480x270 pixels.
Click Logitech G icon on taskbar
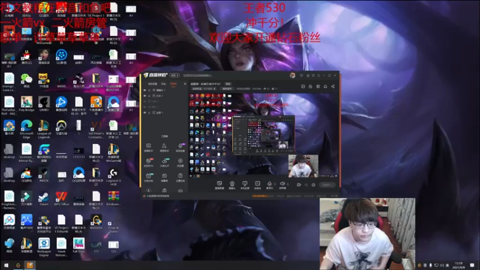click(18, 265)
